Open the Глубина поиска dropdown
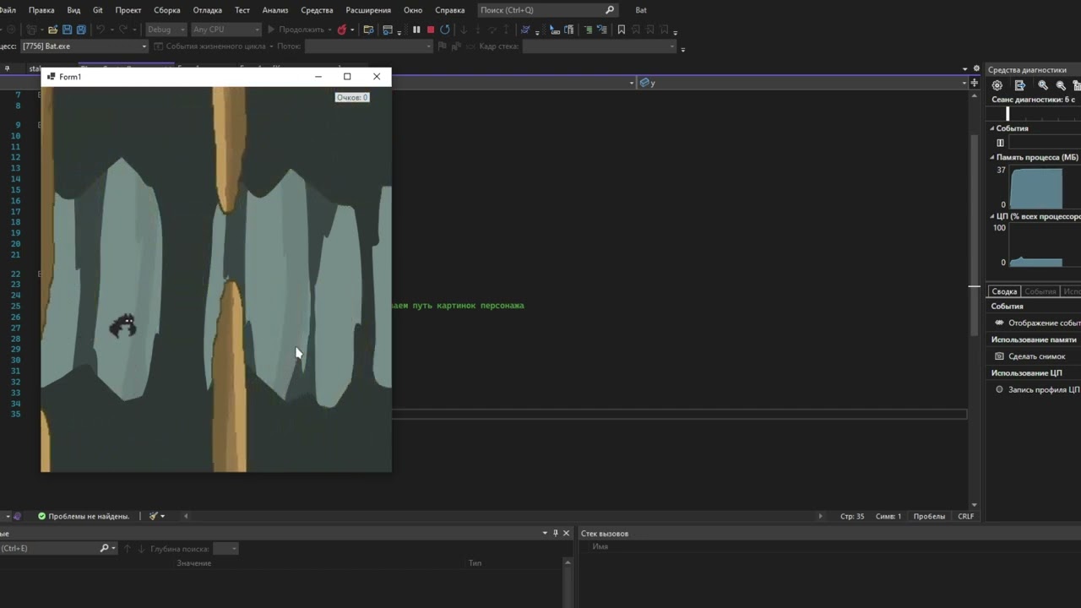 coord(225,549)
